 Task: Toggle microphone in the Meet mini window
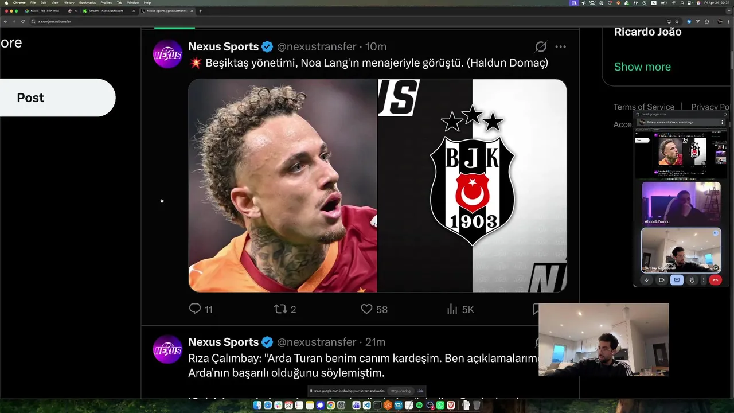pyautogui.click(x=646, y=280)
